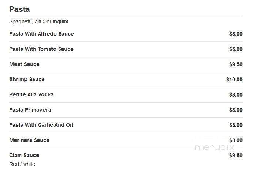Click the menupix watermark logo
This screenshot has height=173, width=274.
coord(214,148)
